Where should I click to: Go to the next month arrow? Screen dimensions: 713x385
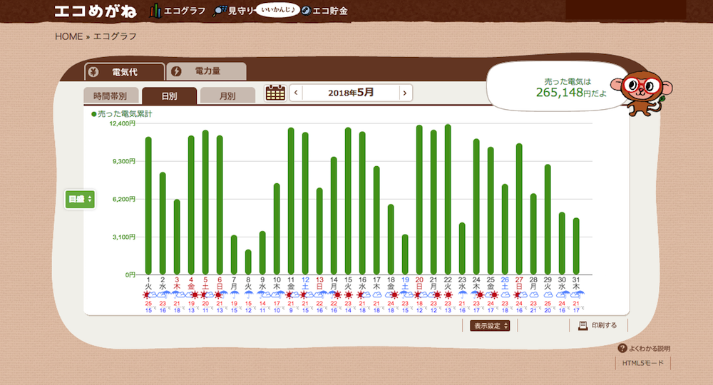click(x=405, y=93)
